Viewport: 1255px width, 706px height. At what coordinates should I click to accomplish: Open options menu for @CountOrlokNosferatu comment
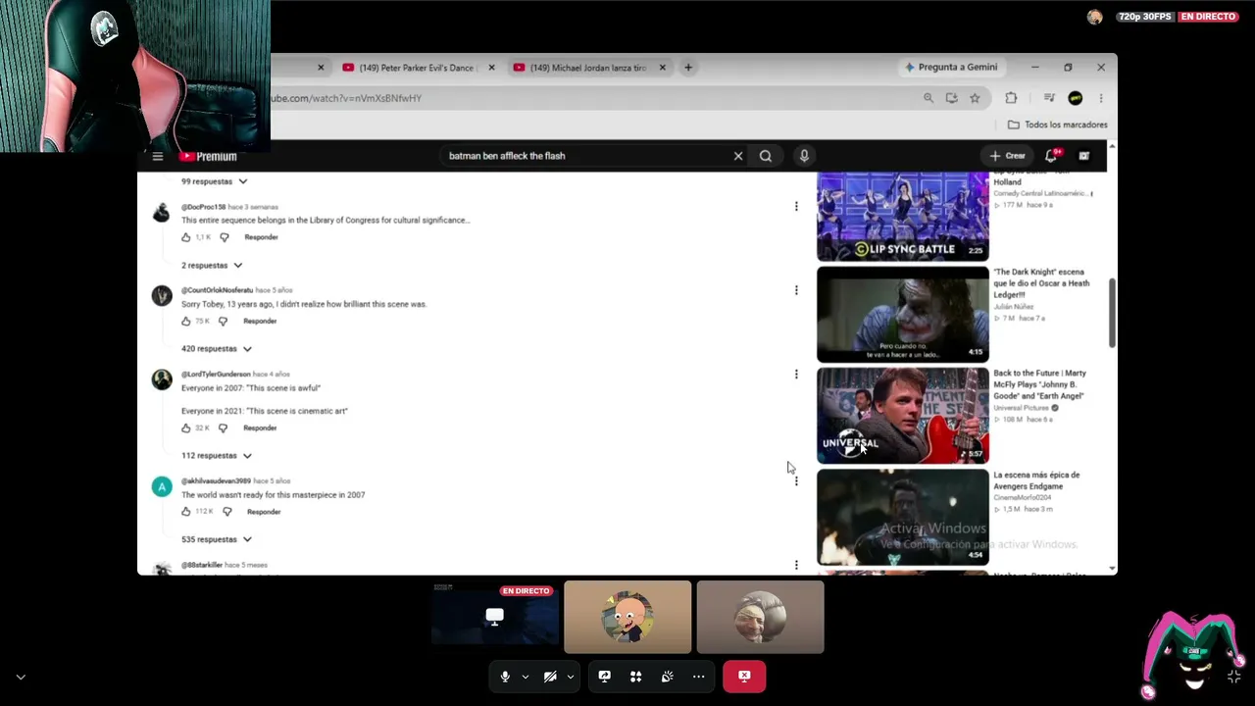click(796, 290)
